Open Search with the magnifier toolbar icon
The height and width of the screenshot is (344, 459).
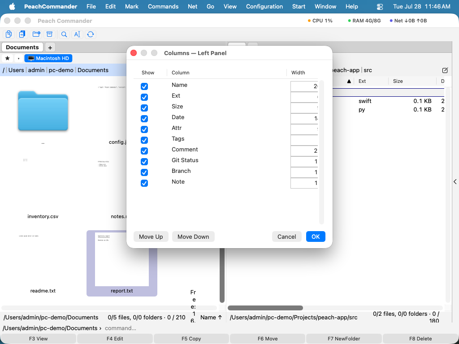click(64, 34)
